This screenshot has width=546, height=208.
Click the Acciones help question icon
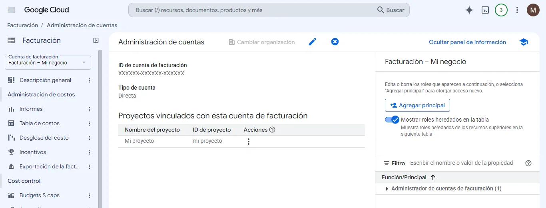(272, 130)
